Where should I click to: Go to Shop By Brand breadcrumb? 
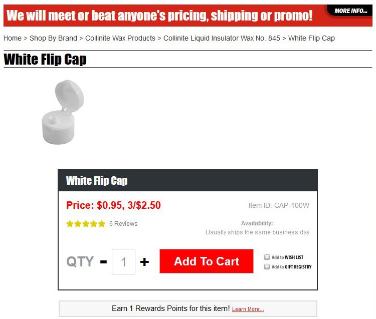[53, 38]
